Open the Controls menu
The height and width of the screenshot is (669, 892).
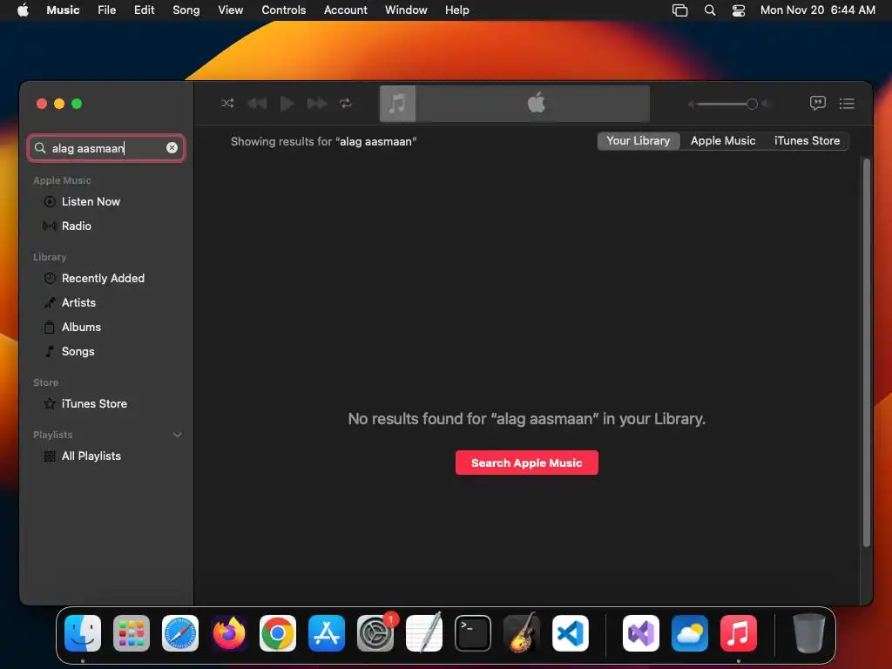pos(283,10)
